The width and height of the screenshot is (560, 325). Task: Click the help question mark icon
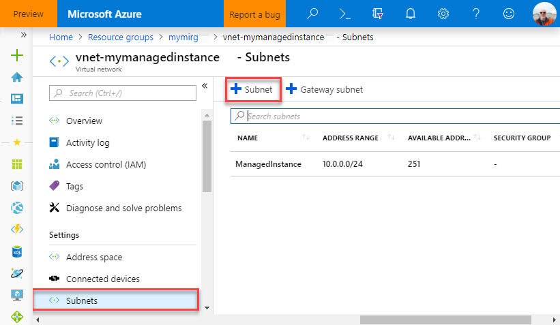[x=476, y=14]
